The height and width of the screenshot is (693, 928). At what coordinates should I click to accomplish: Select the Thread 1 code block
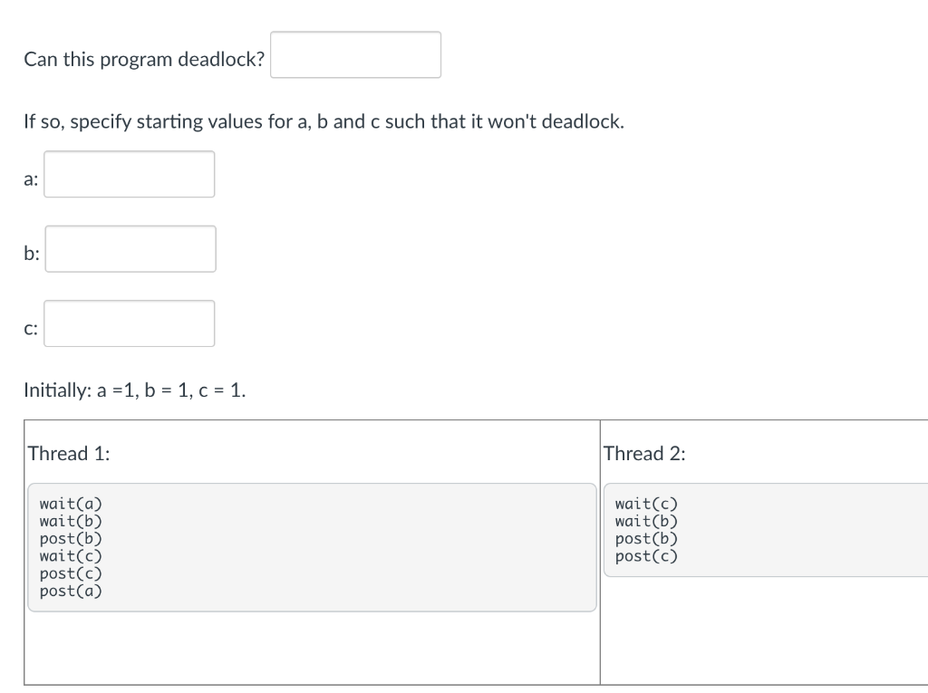(x=312, y=546)
